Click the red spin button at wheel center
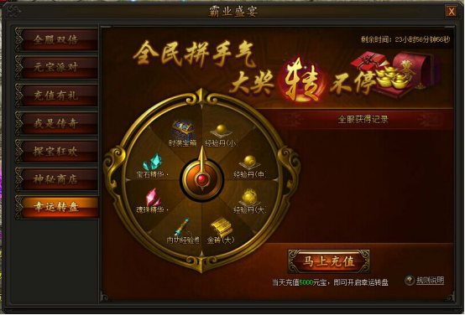Image resolution: width=465 pixels, height=315 pixels. [x=202, y=179]
